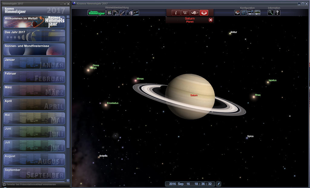
Task: Click the rocket/spaceflight toolbar icon
Action: 123,13
